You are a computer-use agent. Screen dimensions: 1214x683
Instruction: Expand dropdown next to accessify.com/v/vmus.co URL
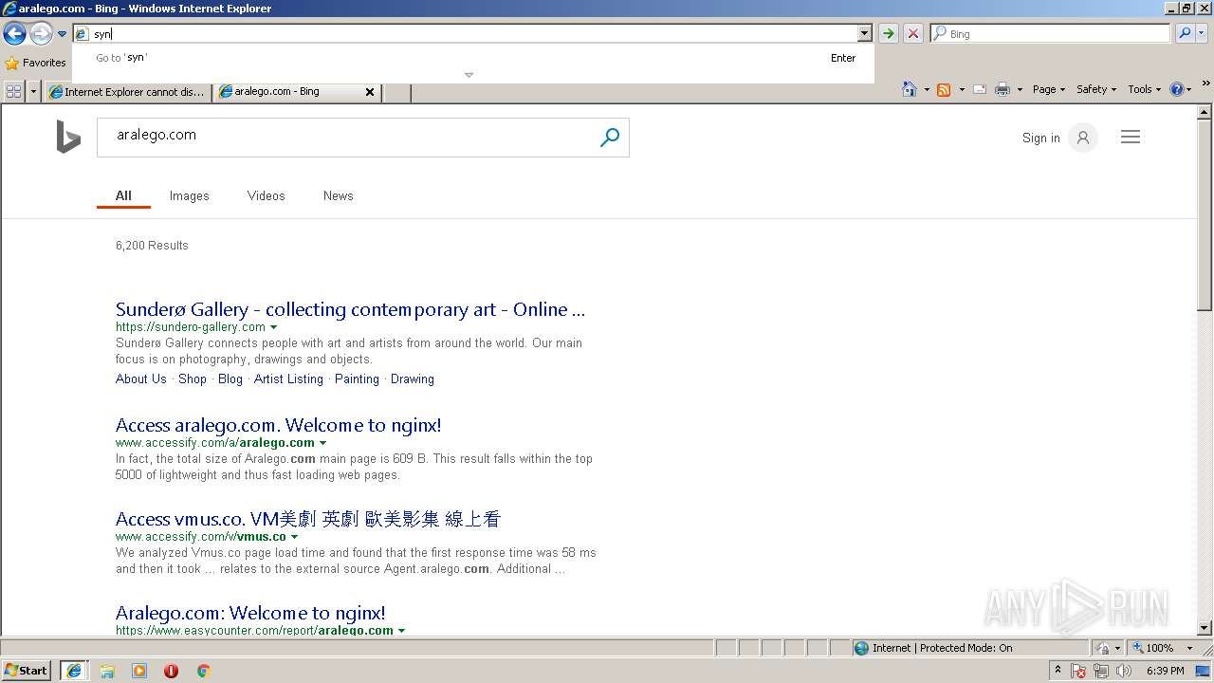(x=294, y=537)
